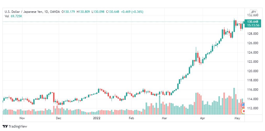Image resolution: width=265 pixels, height=131 pixels.
Task: Click the Nov label on time axis
Action: coord(22,118)
